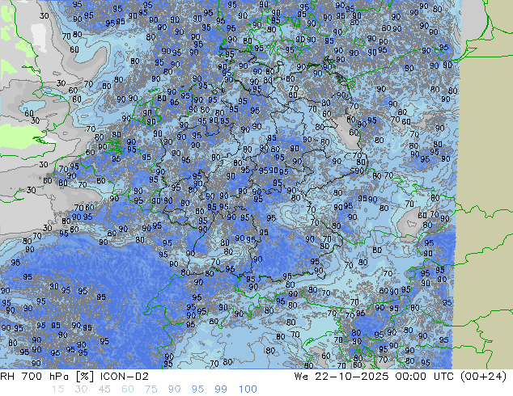The height and width of the screenshot is (396, 513).
Task: Select legend value 15 in color scale
Action: click(x=57, y=390)
